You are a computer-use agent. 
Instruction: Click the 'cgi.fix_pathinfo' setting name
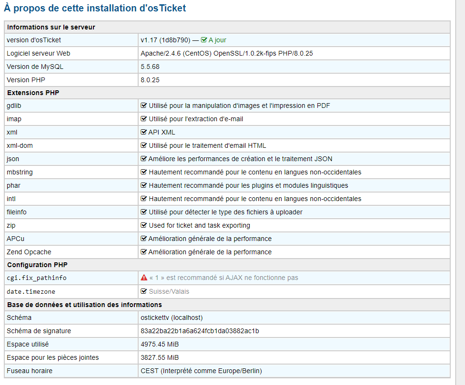37,278
